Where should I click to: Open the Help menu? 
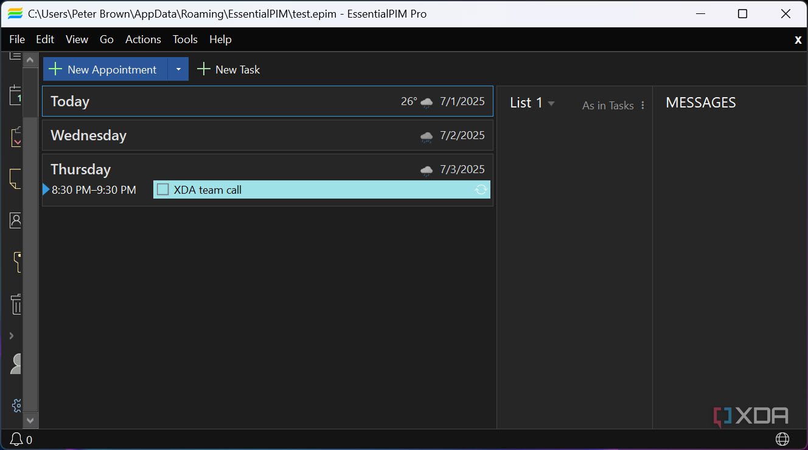[x=220, y=39]
